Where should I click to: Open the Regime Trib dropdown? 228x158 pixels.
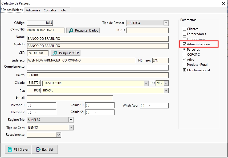pos(70,120)
